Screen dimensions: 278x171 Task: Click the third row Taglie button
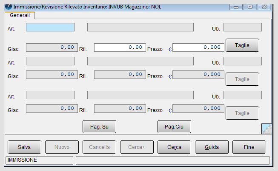click(x=242, y=113)
